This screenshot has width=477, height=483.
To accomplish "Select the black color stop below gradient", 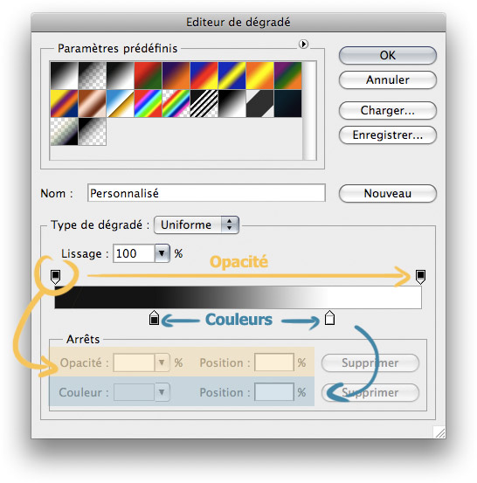I will tap(154, 318).
